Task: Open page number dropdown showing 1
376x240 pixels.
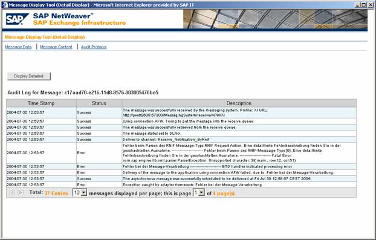Action: (x=199, y=192)
